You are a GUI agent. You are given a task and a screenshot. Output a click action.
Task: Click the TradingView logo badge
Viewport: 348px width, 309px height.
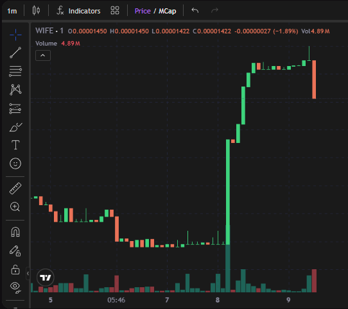46,278
